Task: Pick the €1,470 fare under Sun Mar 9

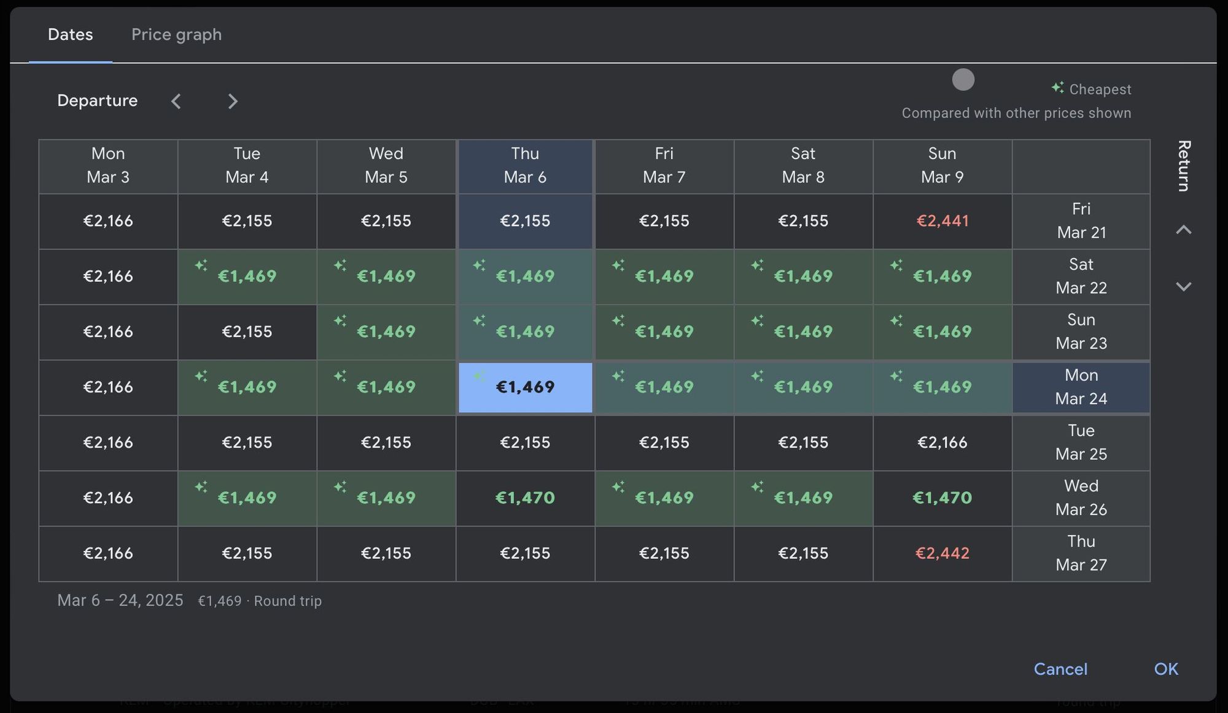Action: point(942,498)
